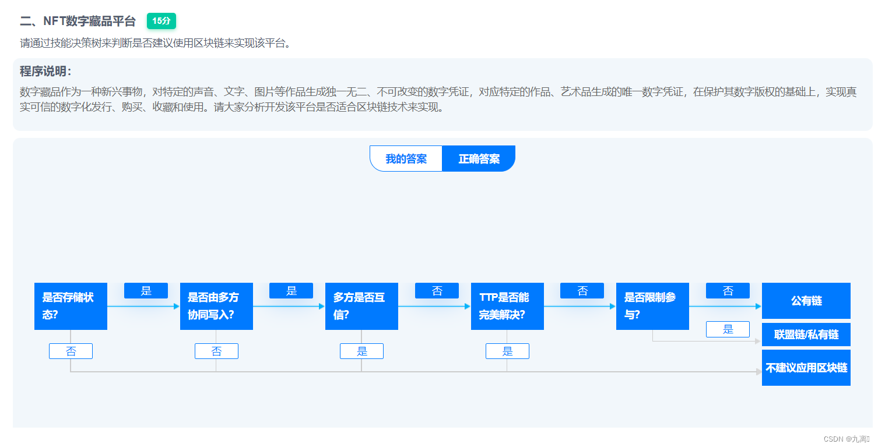Click the TTP是否能完美解决 node
The height and width of the screenshot is (448, 878).
507,307
